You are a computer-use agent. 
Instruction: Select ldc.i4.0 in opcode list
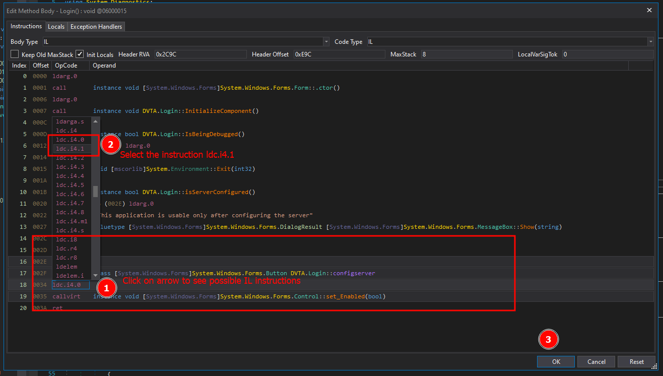(x=72, y=140)
